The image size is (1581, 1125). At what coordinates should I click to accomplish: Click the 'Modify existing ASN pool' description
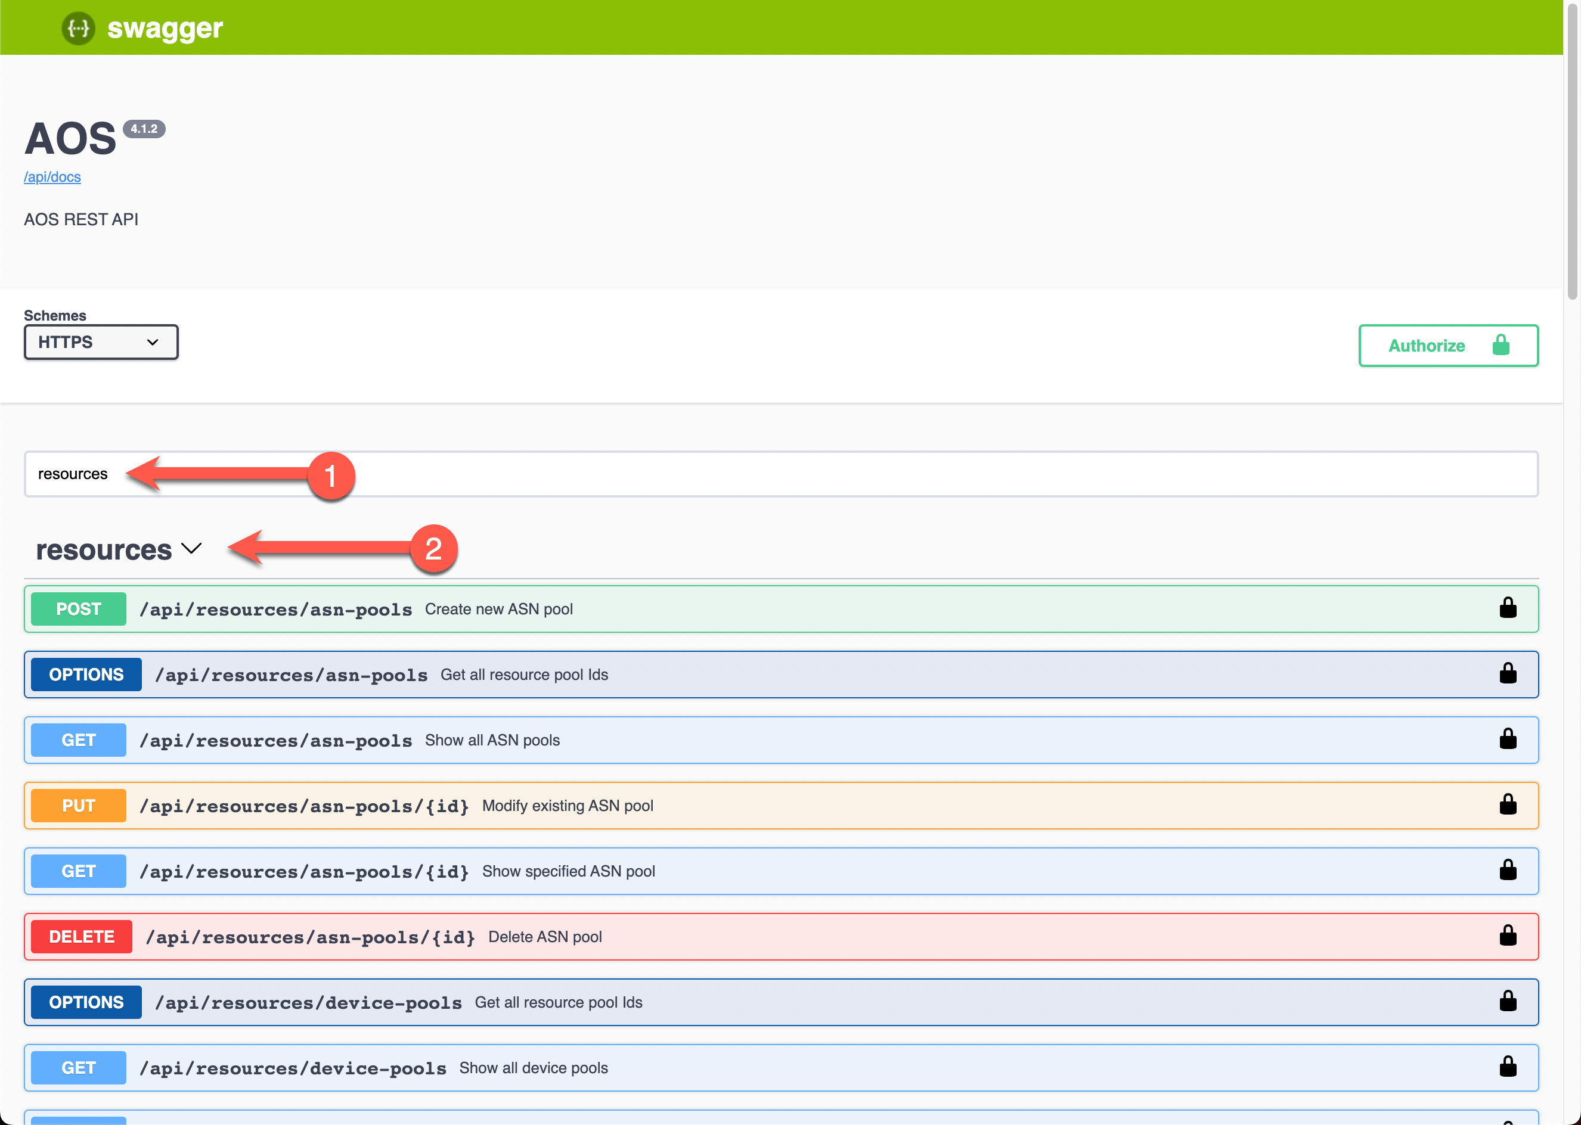(x=568, y=806)
